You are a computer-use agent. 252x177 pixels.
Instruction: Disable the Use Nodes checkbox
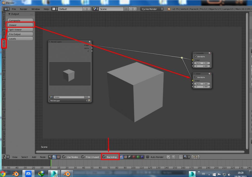pyautogui.click(x=64, y=157)
